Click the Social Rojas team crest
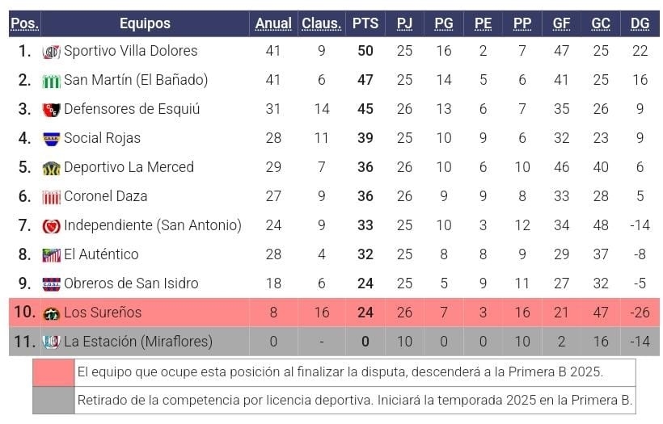 coord(52,139)
